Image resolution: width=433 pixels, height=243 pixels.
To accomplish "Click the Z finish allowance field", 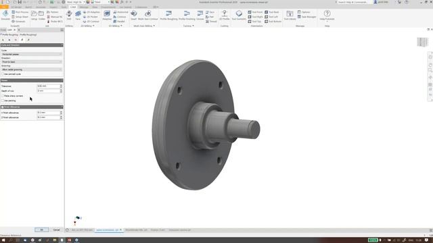I will 48,117.
